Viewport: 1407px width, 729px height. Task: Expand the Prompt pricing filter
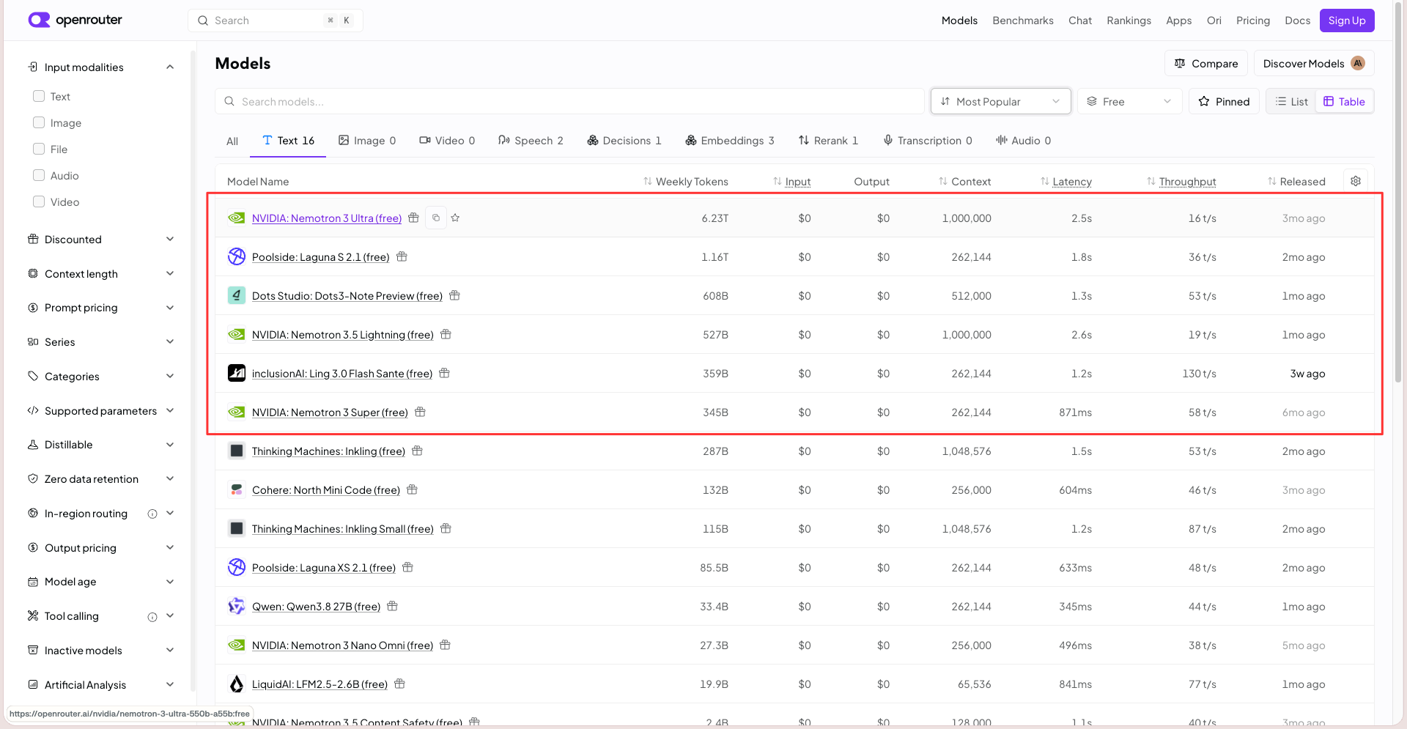tap(101, 308)
